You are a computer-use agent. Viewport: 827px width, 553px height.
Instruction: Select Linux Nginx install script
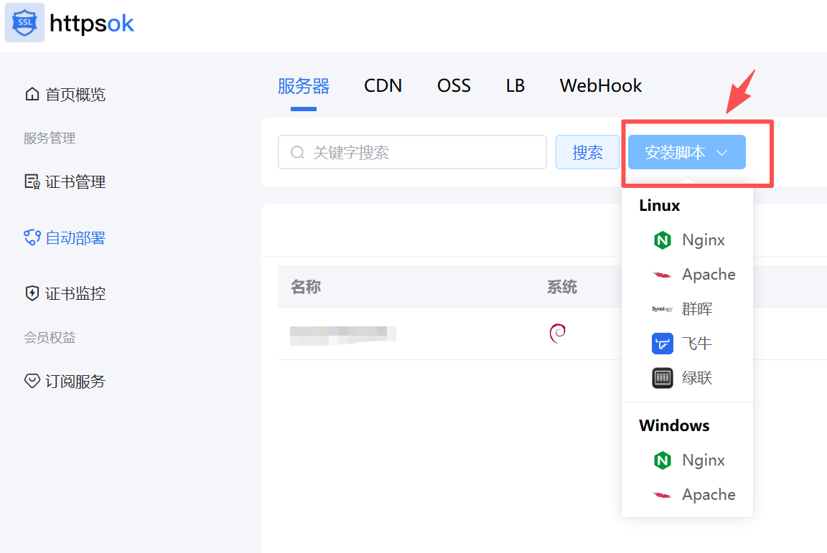pos(702,240)
